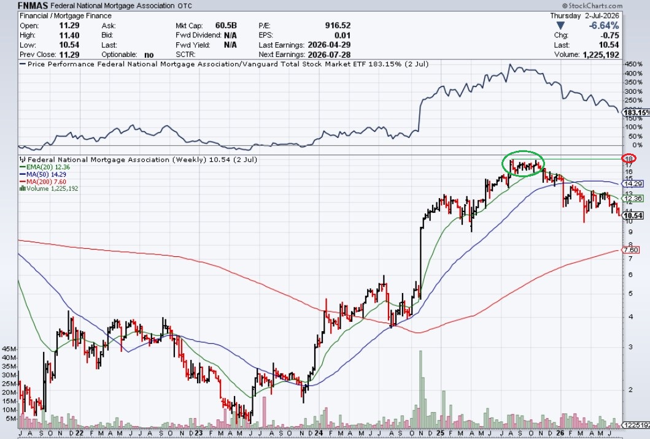Click the 450% performance axis label

point(634,64)
